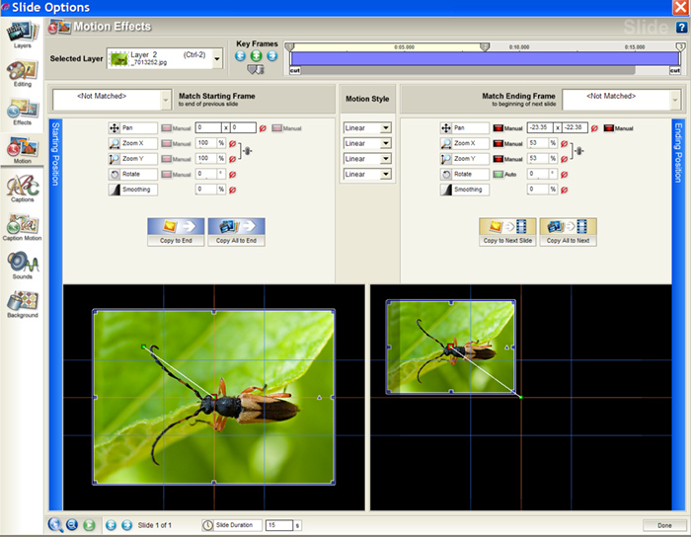
Task: Click starting Pan tool button
Action: point(132,127)
